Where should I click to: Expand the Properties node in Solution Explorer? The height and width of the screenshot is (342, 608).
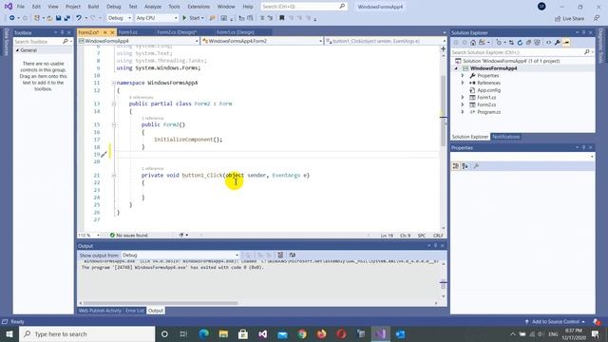(x=463, y=76)
